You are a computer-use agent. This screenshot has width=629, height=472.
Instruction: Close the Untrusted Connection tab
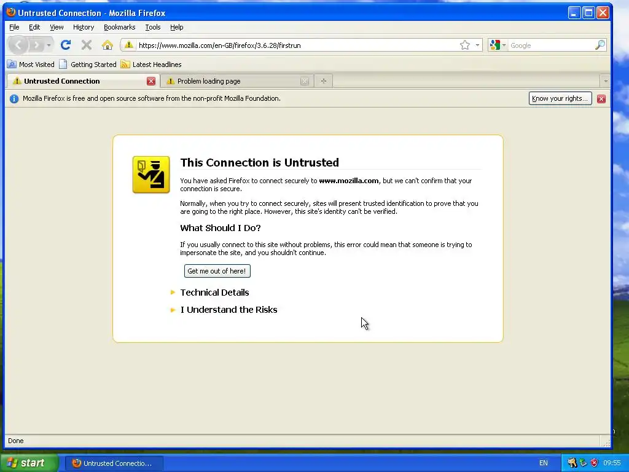(x=151, y=81)
